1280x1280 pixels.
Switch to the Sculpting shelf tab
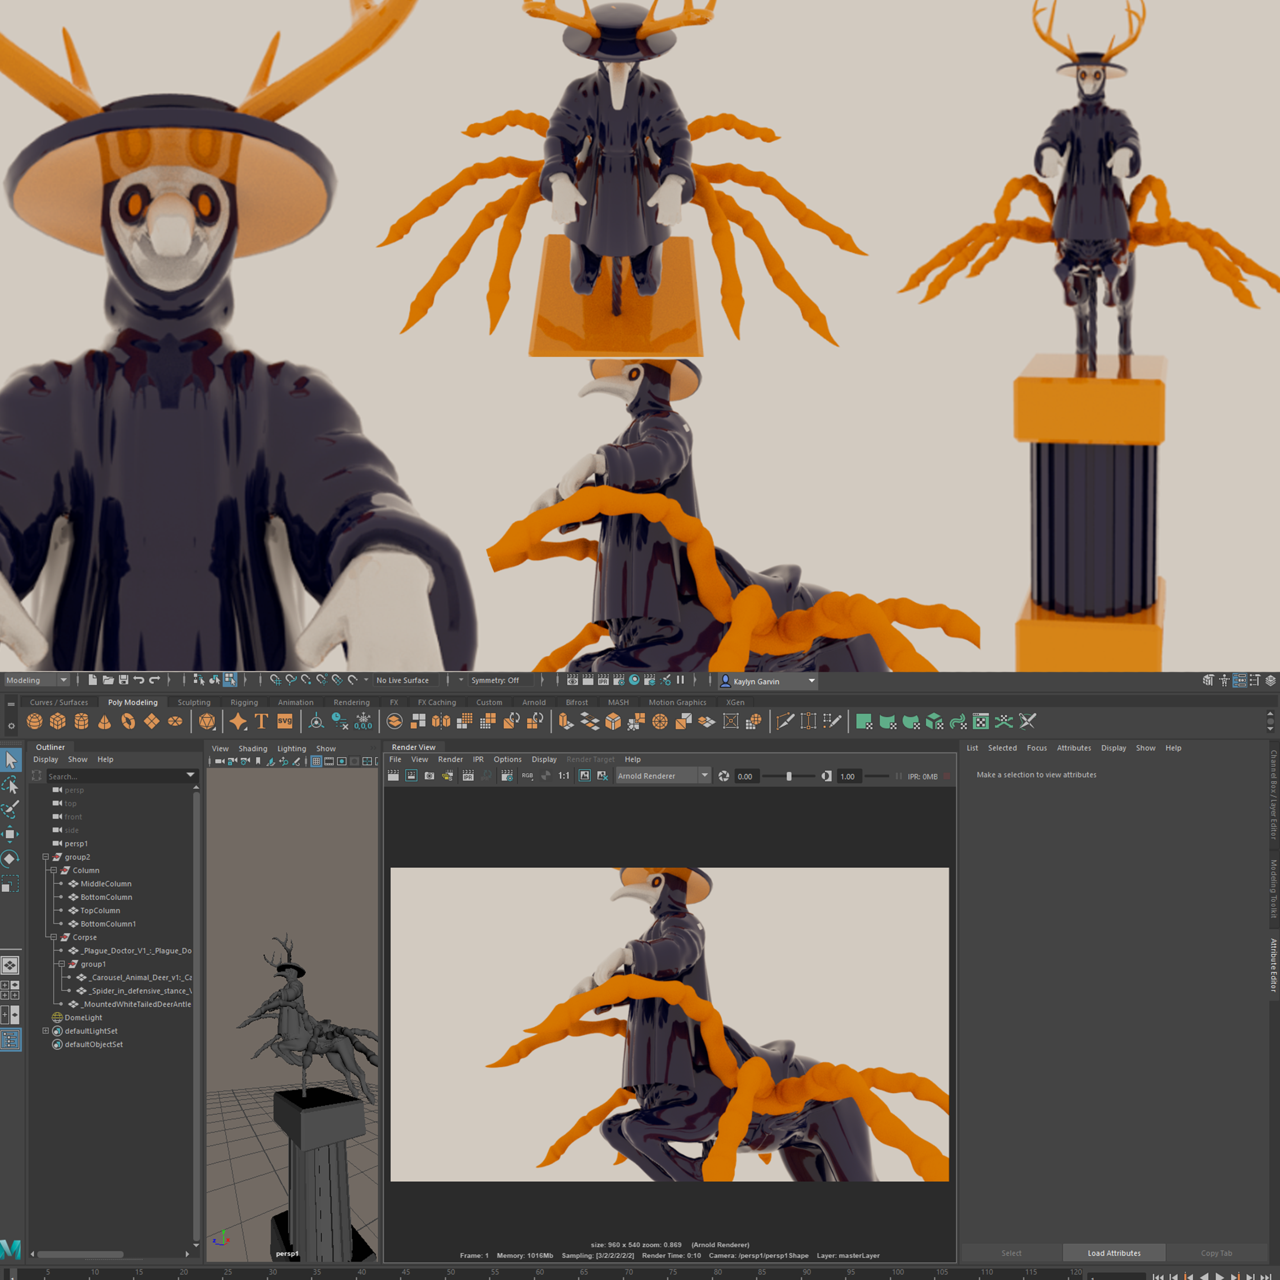tap(194, 702)
